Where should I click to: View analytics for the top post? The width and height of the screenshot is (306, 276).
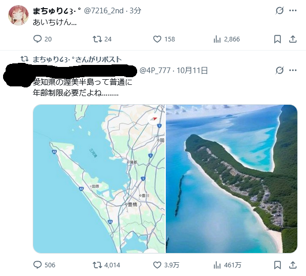coord(226,39)
